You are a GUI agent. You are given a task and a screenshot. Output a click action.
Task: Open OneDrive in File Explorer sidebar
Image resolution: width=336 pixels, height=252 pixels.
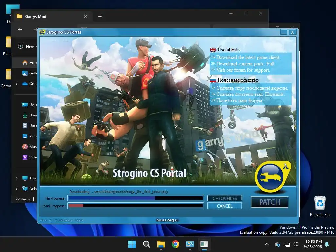click(29, 84)
